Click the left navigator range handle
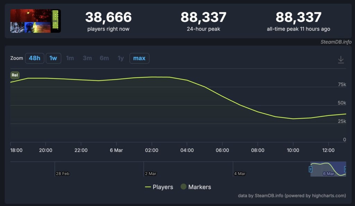This screenshot has width=355, height=206. 311,169
